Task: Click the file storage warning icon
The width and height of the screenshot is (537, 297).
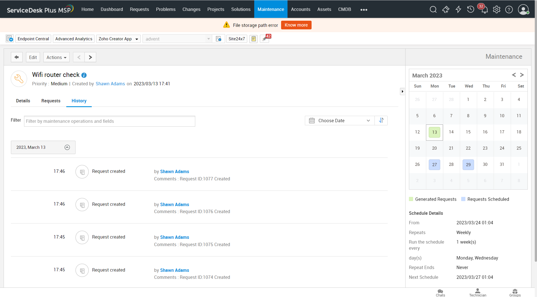Action: [x=227, y=25]
